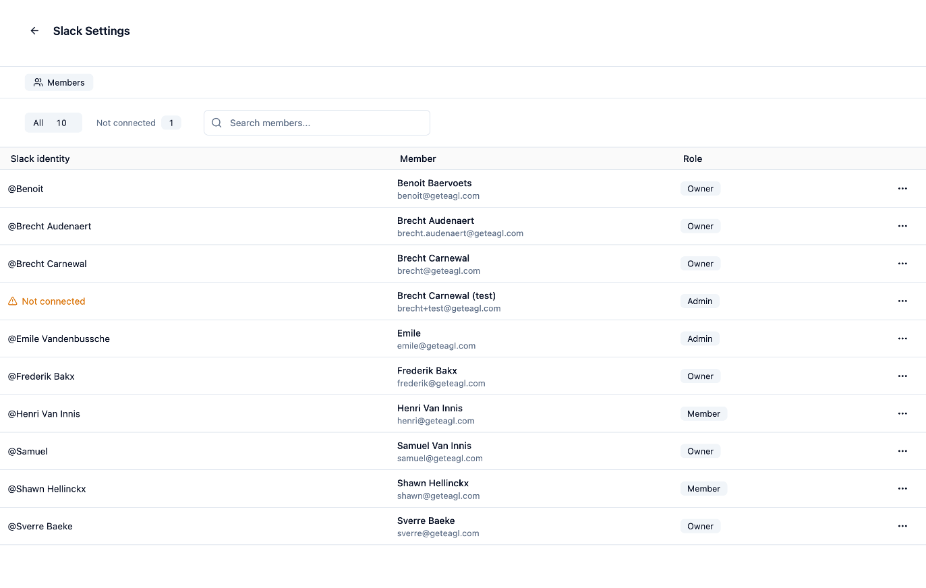Viewport: 926px width, 588px height.
Task: Select the @Henri Van Innis Slack identity
Action: click(x=44, y=414)
